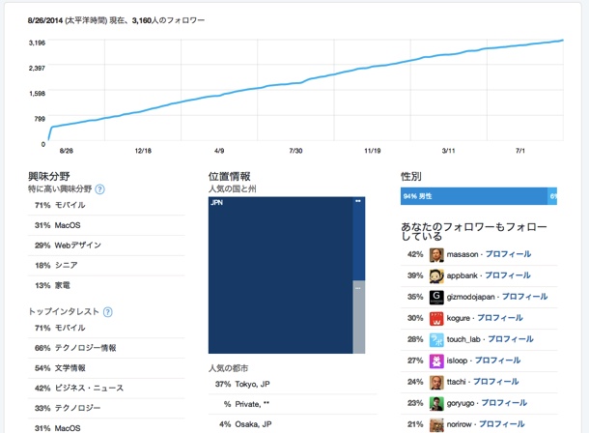This screenshot has height=433, width=589.
Task: Open norirow's プロフィール link
Action: (502, 424)
